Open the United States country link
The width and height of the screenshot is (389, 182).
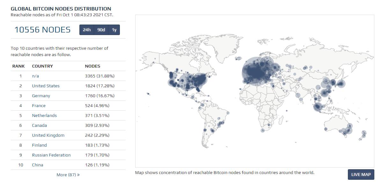(x=46, y=86)
